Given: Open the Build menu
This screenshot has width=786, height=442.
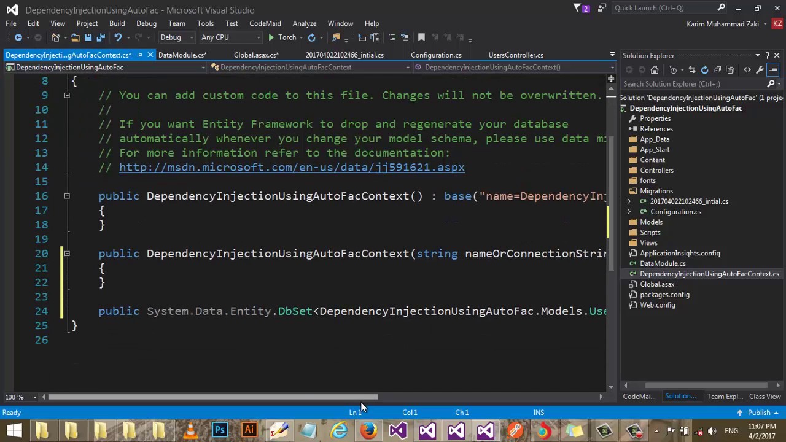Looking at the screenshot, I should 117,23.
